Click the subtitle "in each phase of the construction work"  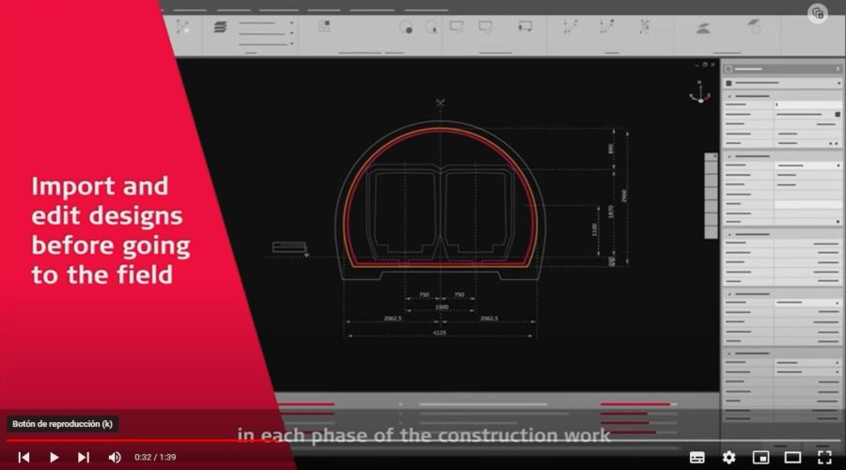tap(424, 435)
